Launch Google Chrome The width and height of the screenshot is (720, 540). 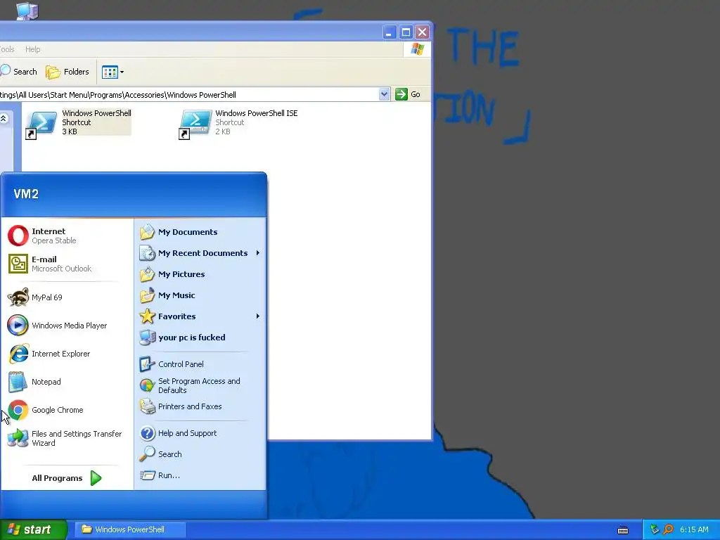[67, 410]
